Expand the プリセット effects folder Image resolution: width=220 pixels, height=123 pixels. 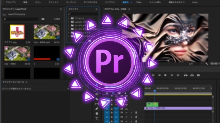point(69,18)
